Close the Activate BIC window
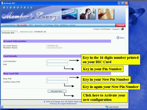147x110 pixels. click(126, 3)
